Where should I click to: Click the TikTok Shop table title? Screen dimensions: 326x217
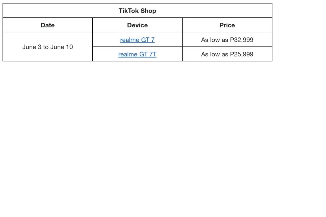(137, 11)
